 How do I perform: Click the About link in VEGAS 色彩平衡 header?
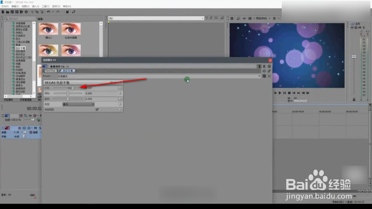point(113,82)
